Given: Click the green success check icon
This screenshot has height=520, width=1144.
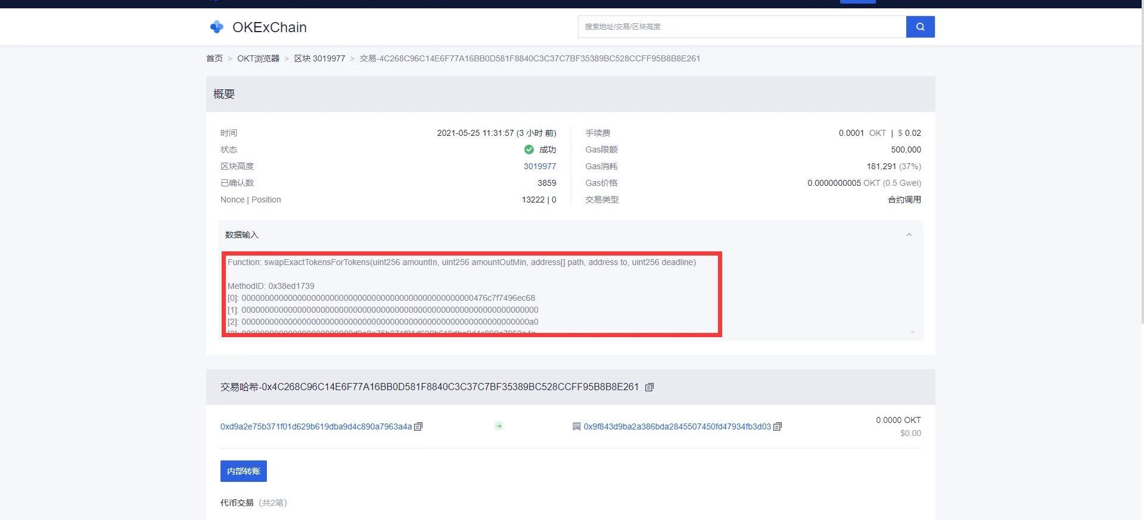Looking at the screenshot, I should (529, 150).
